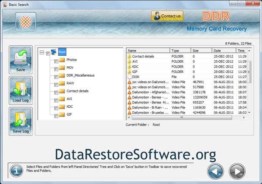The width and height of the screenshot is (262, 184).
Task: Click the file list vertical scrollbar thumb
Action: click(x=249, y=72)
